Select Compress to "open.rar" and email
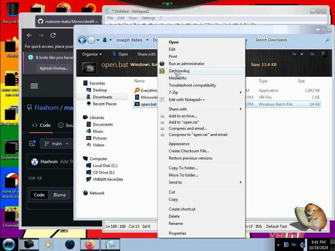The width and height of the screenshot is (335, 251). (x=202, y=135)
